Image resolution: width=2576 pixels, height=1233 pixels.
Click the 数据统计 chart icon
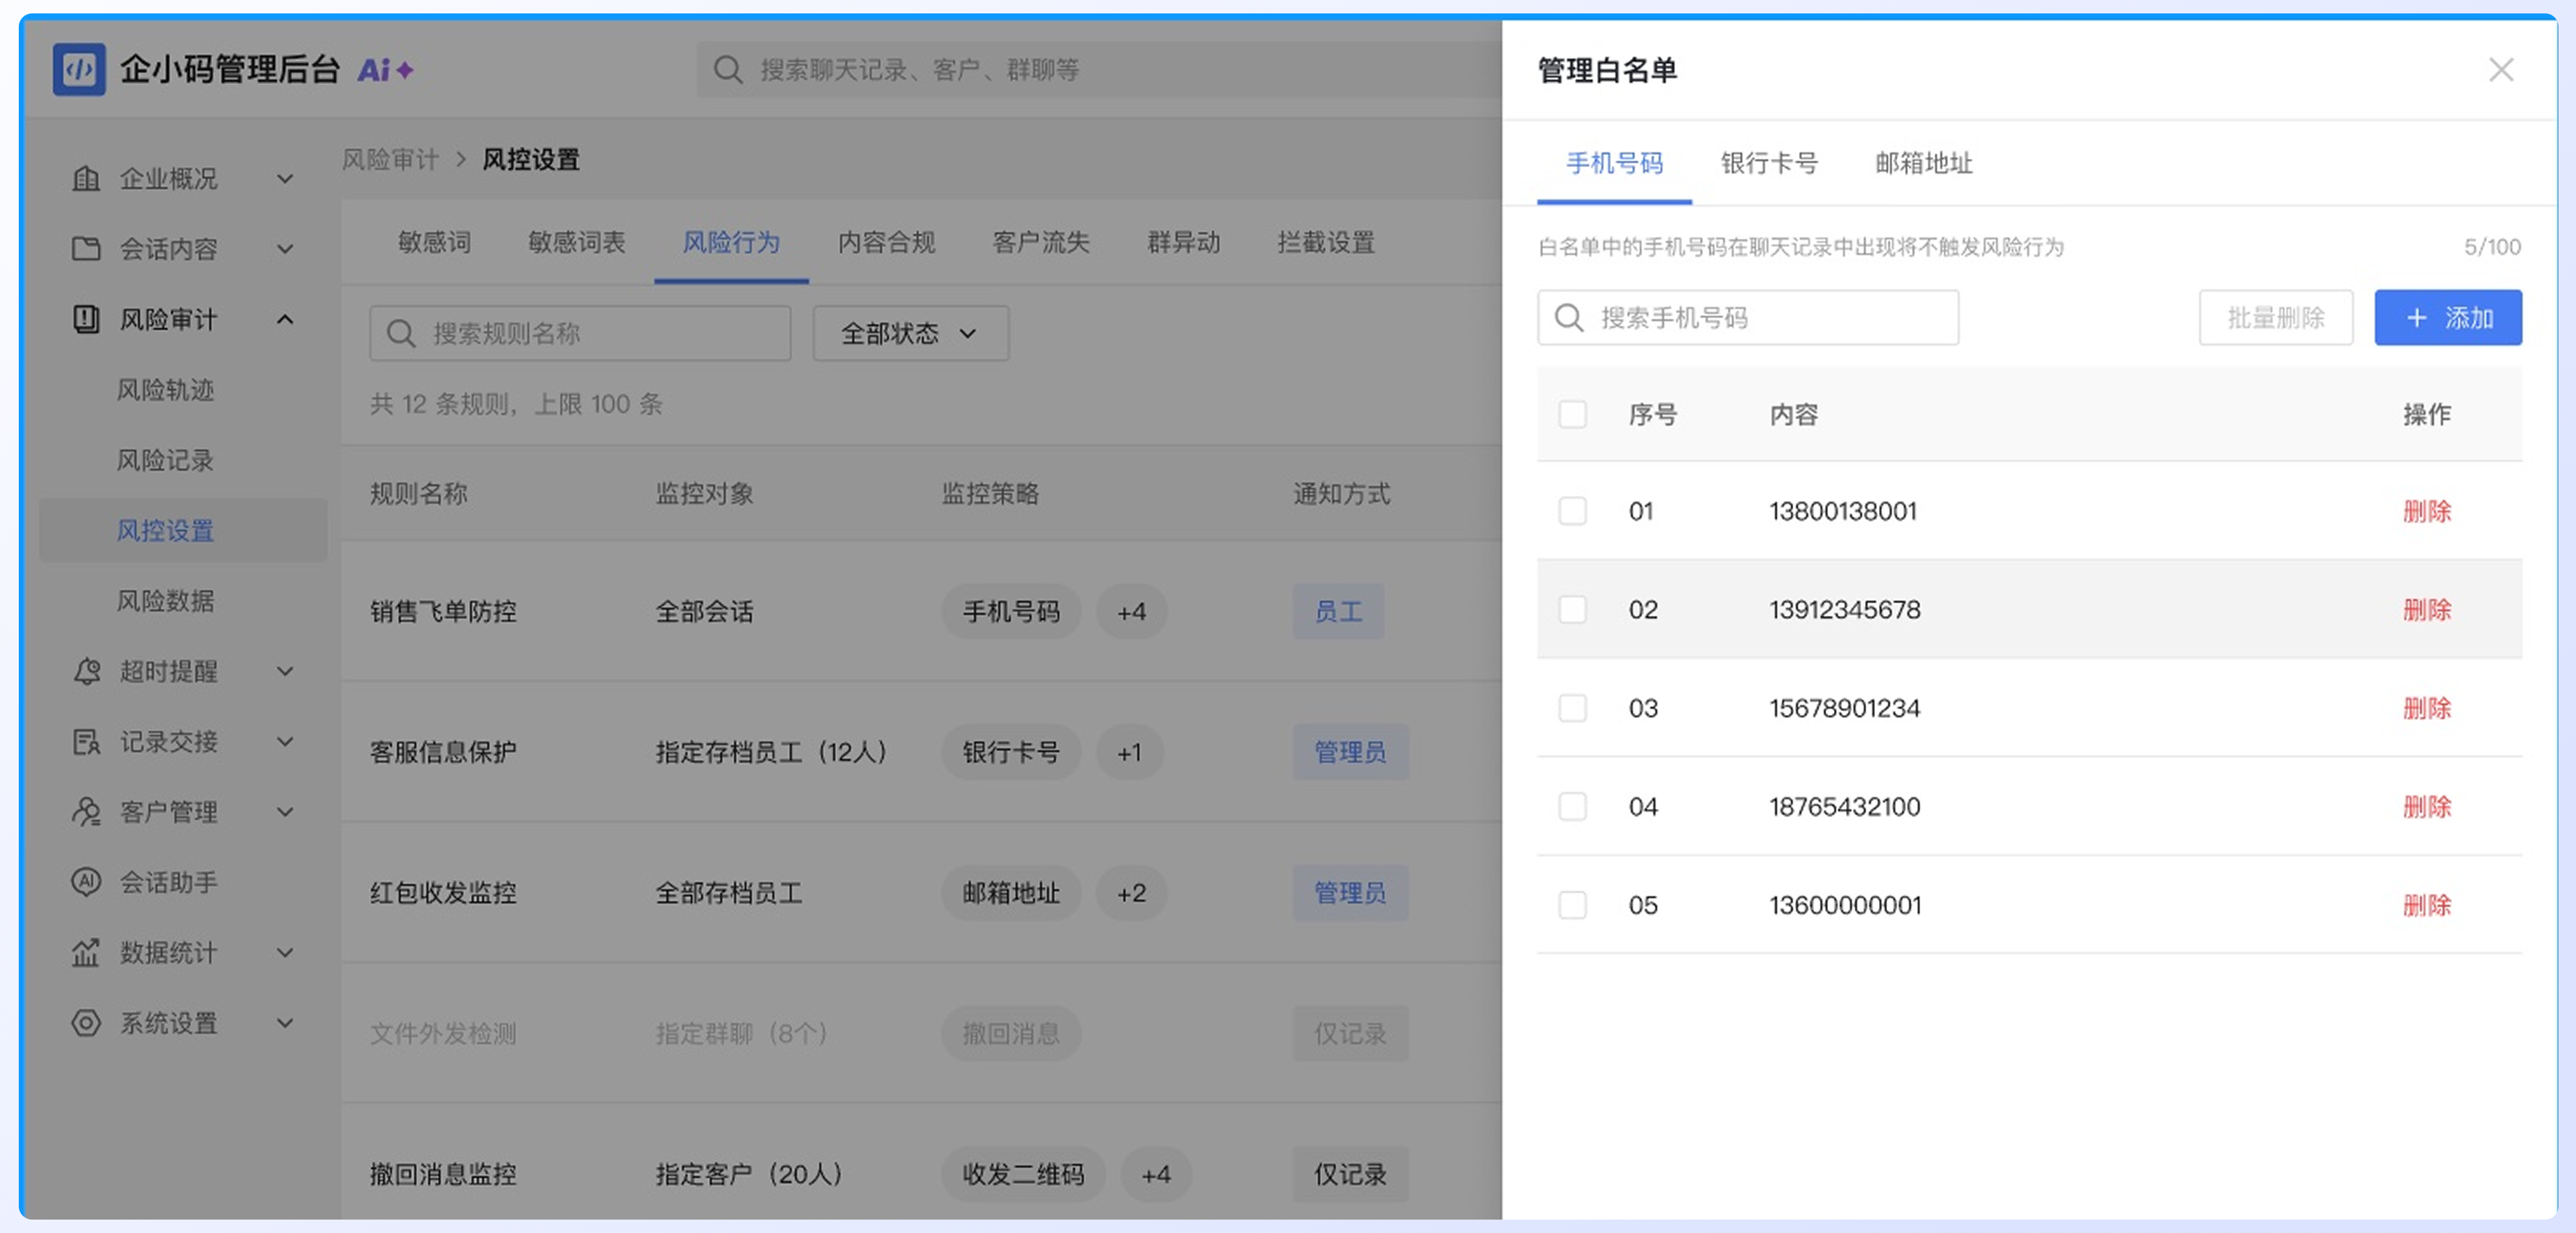(86, 953)
